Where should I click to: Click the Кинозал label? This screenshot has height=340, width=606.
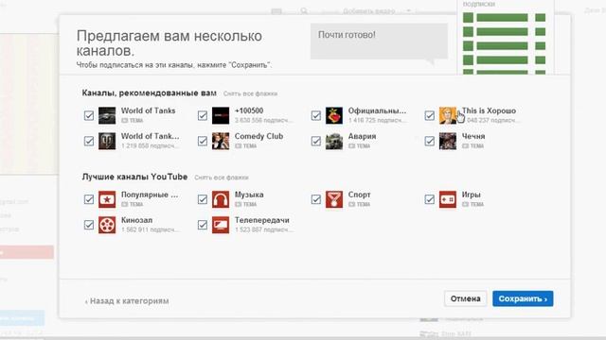pos(136,220)
